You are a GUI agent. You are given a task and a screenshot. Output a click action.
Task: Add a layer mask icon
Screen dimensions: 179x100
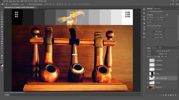(x=166, y=95)
